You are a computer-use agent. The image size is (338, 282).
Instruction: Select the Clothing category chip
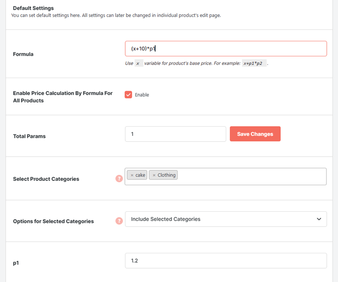163,175
